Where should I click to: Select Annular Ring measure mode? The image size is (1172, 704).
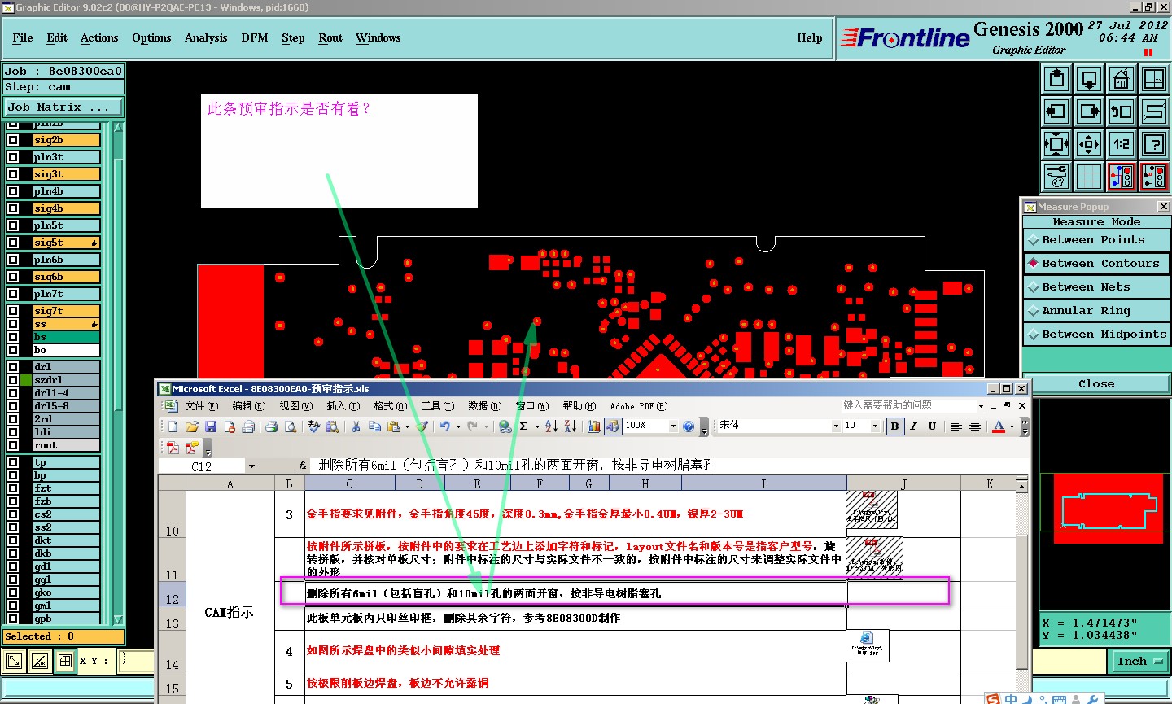coord(1096,311)
